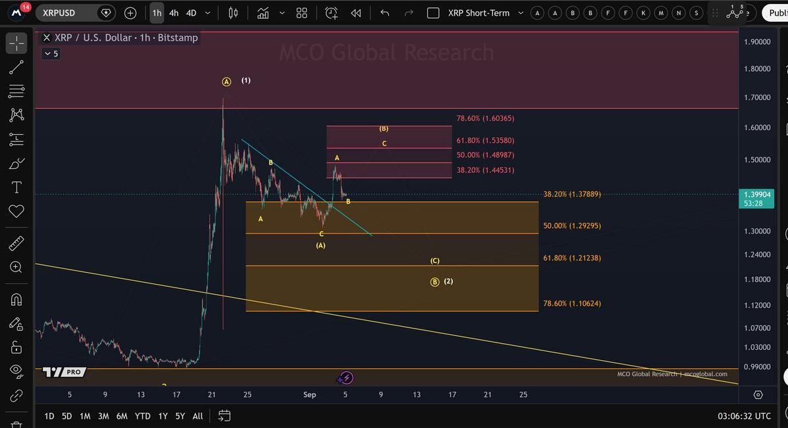The width and height of the screenshot is (788, 428).
Task: Switch to the 4h interval
Action: (174, 13)
